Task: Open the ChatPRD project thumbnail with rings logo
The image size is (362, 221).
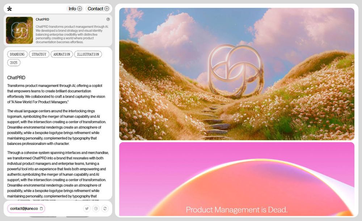Action: pyautogui.click(x=20, y=30)
